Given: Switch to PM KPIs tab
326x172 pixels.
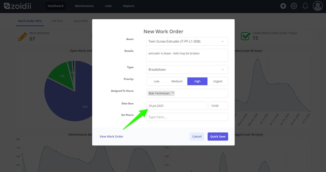Looking at the screenshot, I should tap(57, 21).
